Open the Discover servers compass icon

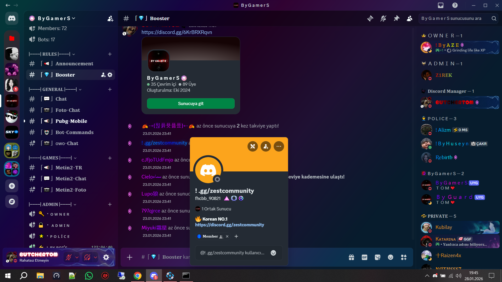coord(12,202)
